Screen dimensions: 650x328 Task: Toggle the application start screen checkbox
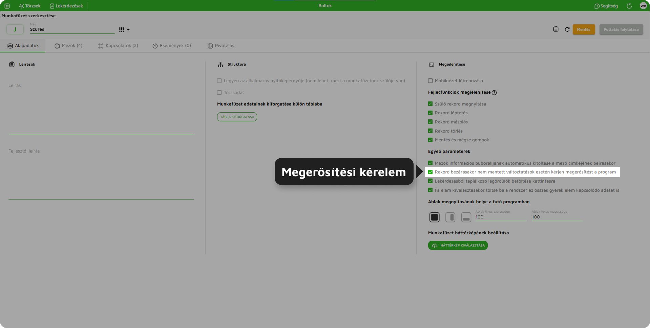coord(219,81)
